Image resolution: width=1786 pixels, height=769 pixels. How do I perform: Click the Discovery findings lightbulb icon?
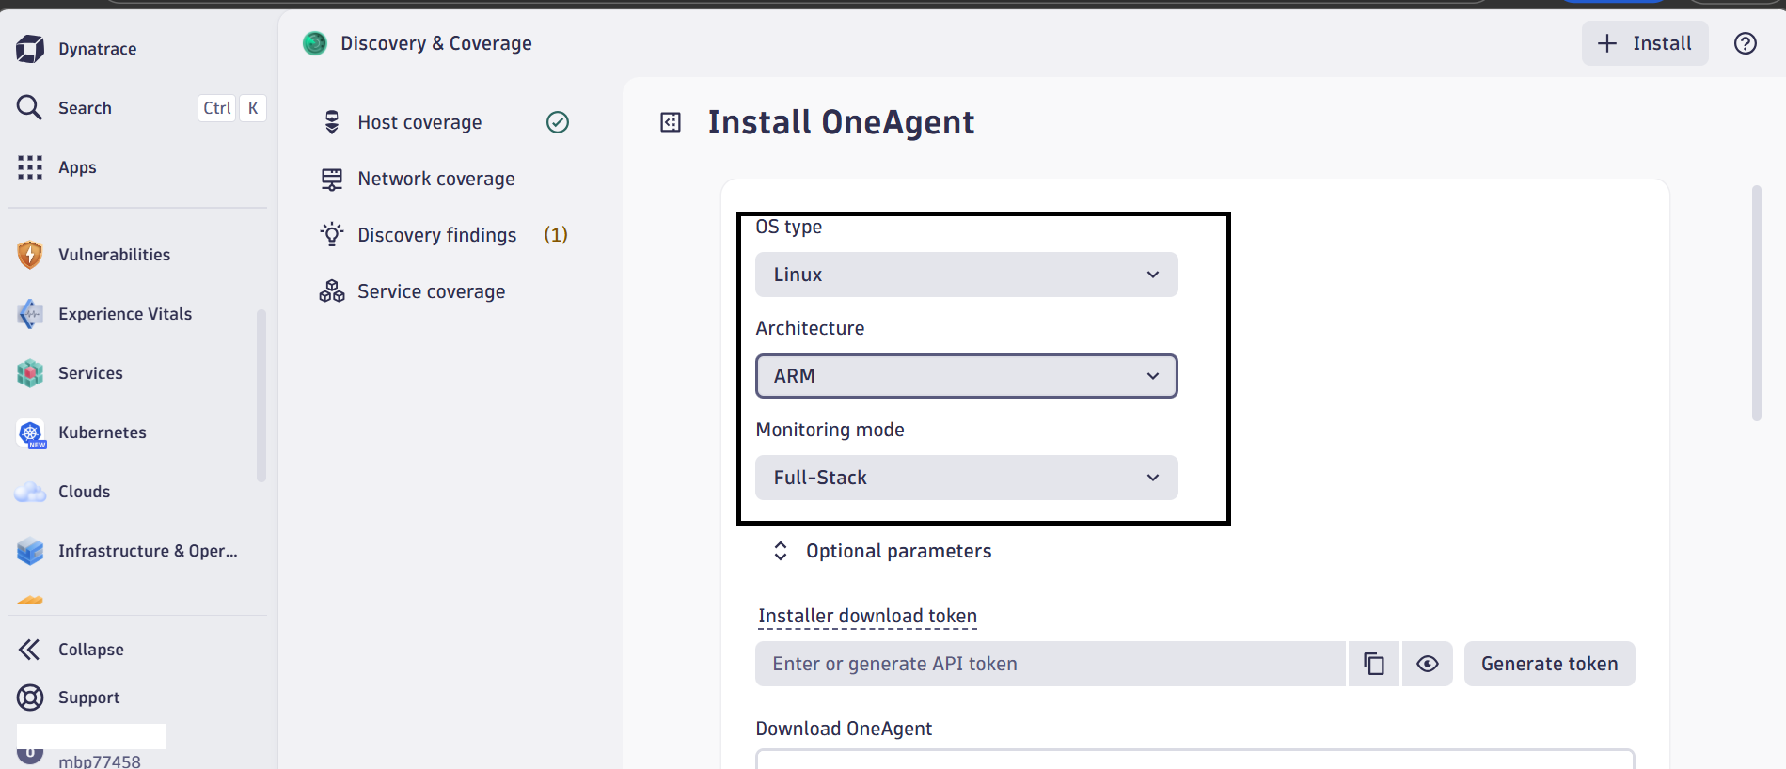332,234
